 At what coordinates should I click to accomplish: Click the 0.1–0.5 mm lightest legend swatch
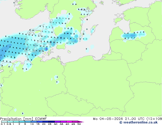[x=4, y=122]
